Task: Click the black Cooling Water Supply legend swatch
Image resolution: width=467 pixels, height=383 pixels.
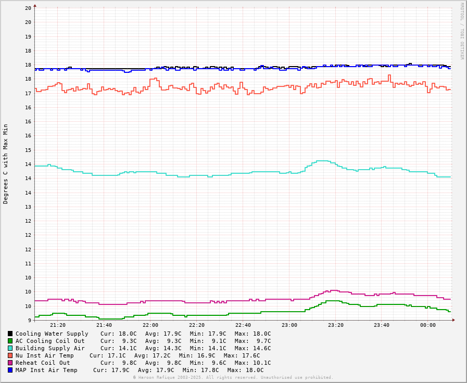Action: (x=10, y=334)
